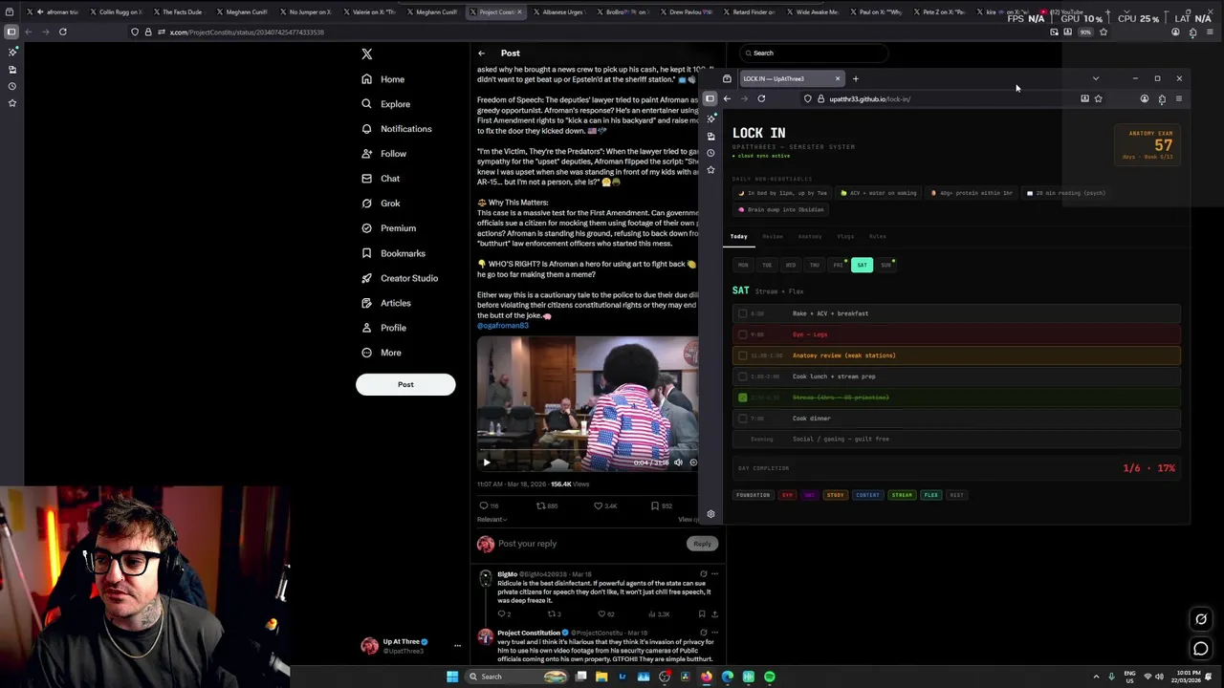
Task: Open Grok actions on BigMo's reply
Action: tap(703, 574)
